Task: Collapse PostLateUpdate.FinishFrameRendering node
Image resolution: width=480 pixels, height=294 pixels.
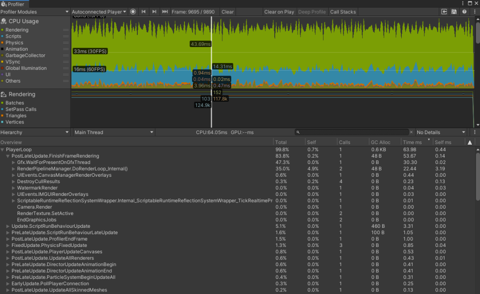Action: (x=8, y=156)
